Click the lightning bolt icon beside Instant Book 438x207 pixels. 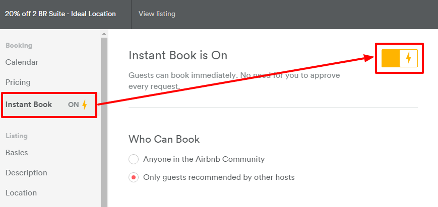85,105
